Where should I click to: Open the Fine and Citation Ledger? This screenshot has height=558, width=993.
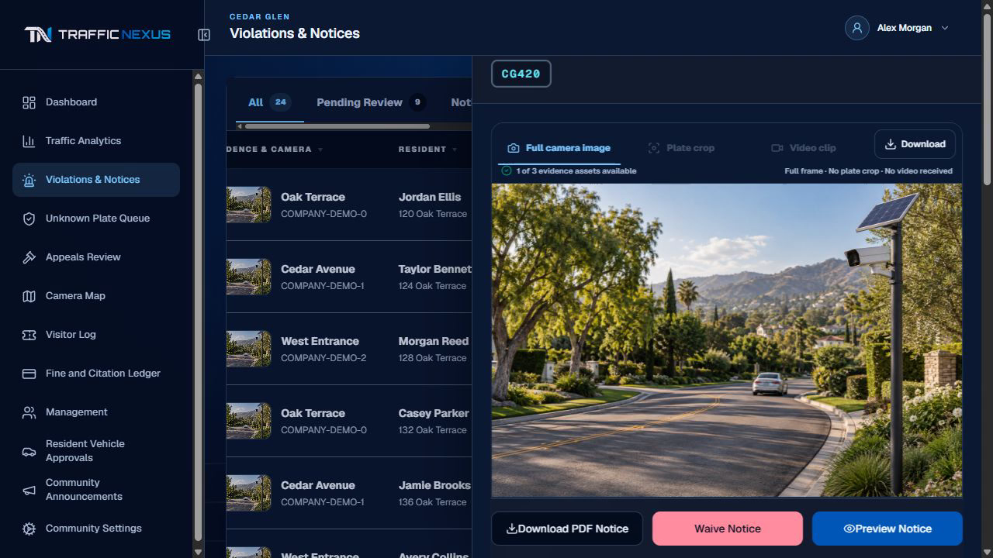[x=96, y=374]
